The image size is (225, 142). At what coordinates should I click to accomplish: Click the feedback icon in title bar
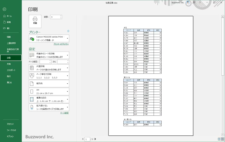194,2
